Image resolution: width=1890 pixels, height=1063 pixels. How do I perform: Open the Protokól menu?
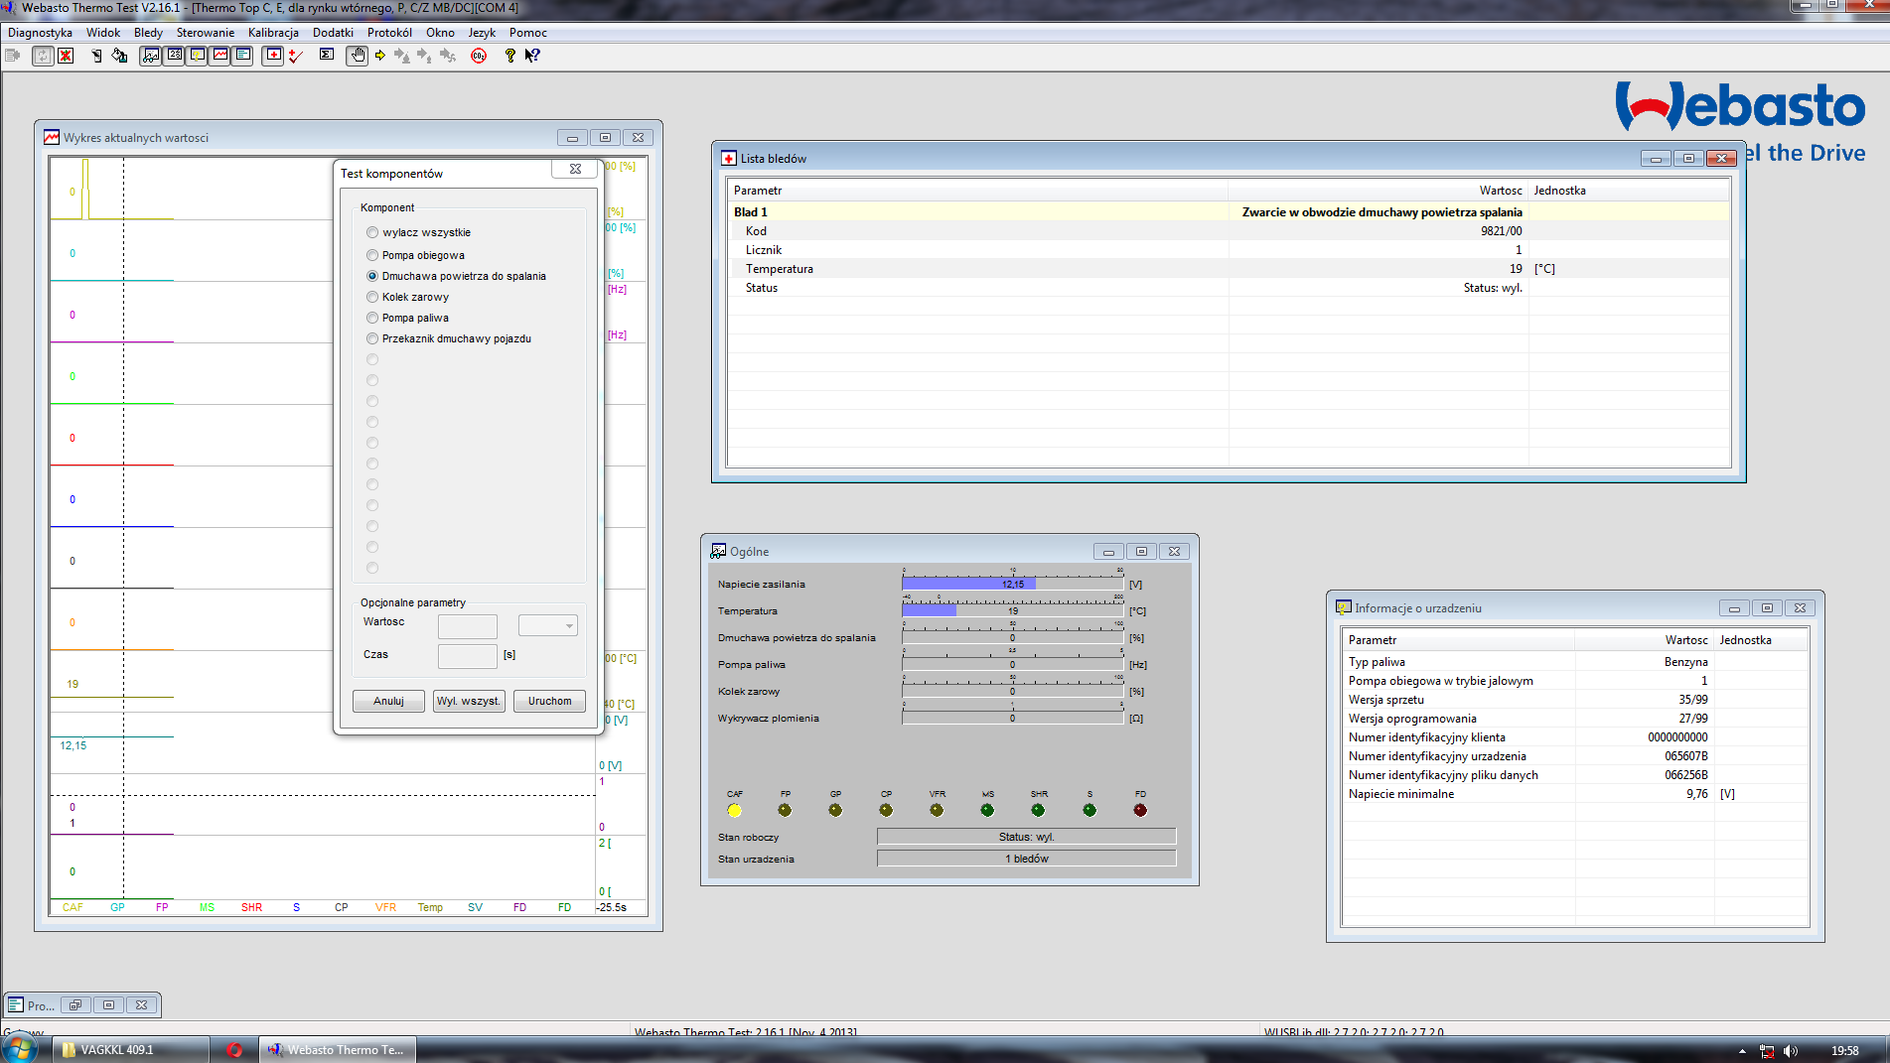click(389, 33)
